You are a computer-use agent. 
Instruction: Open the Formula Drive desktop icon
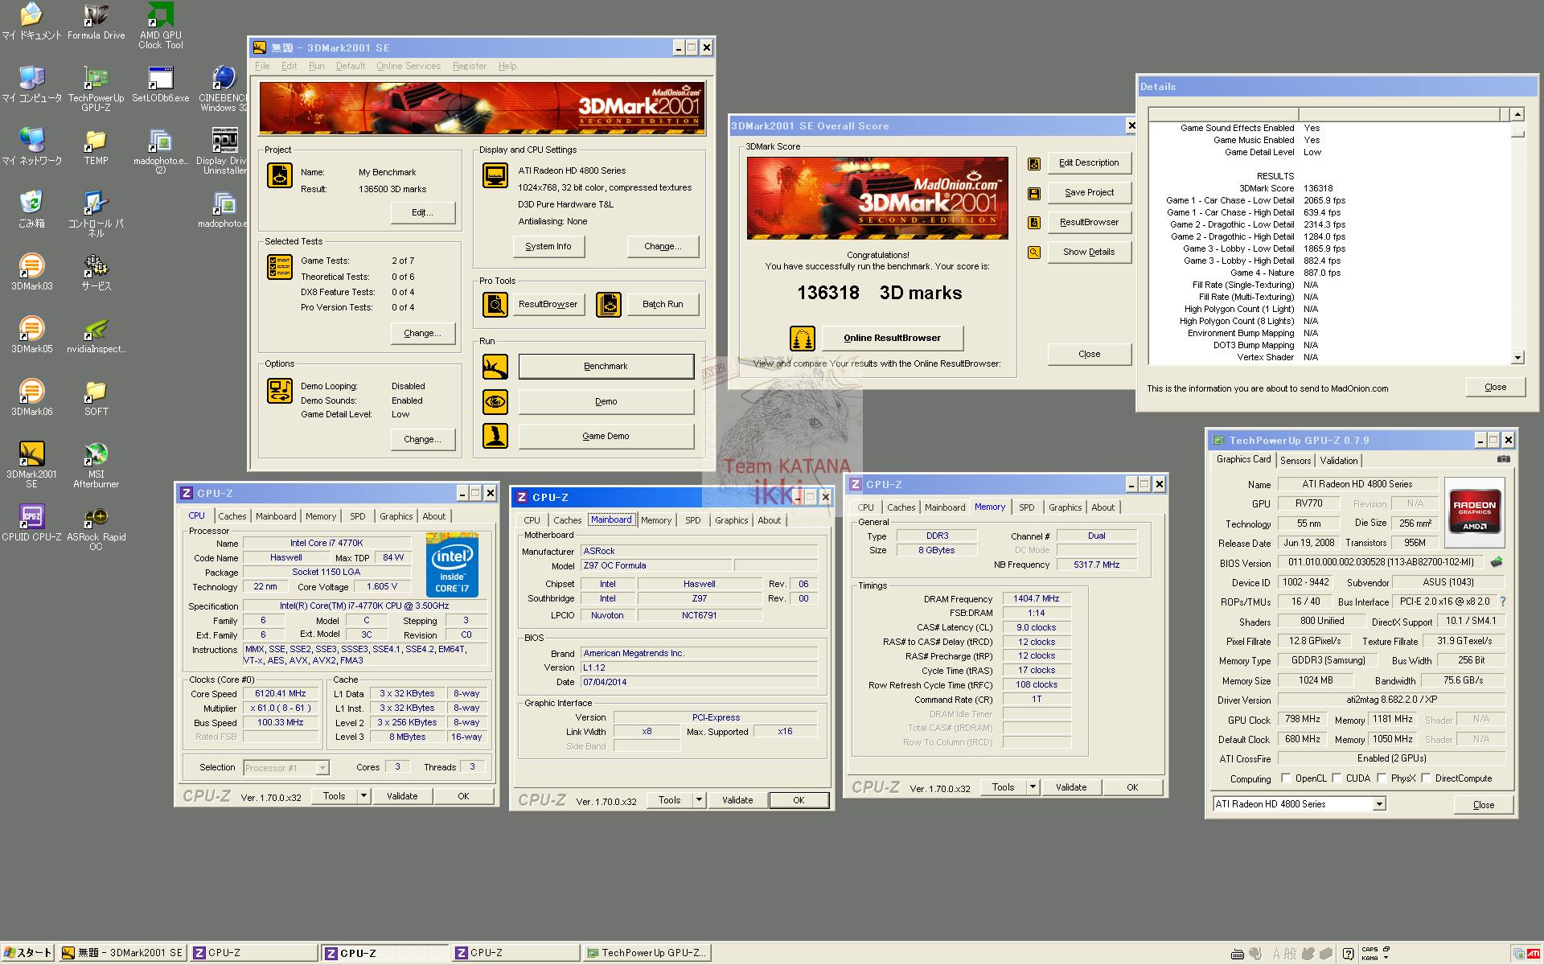point(96,22)
